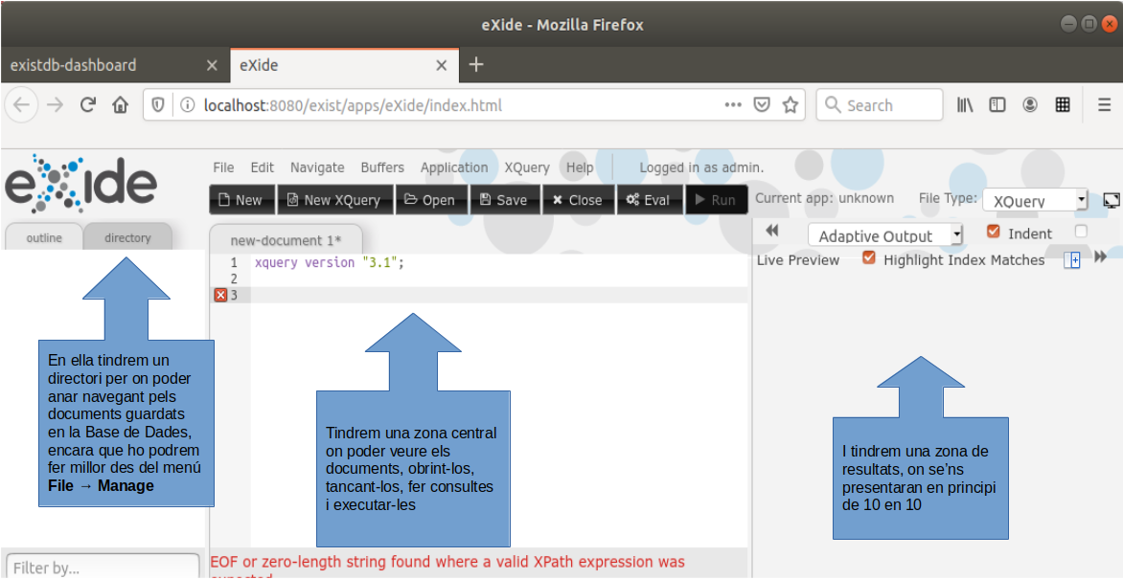
Task: Click the Firefox forward arrow
Action: pos(56,106)
